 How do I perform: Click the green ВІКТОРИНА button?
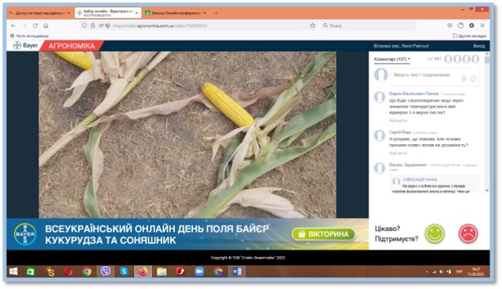(323, 234)
